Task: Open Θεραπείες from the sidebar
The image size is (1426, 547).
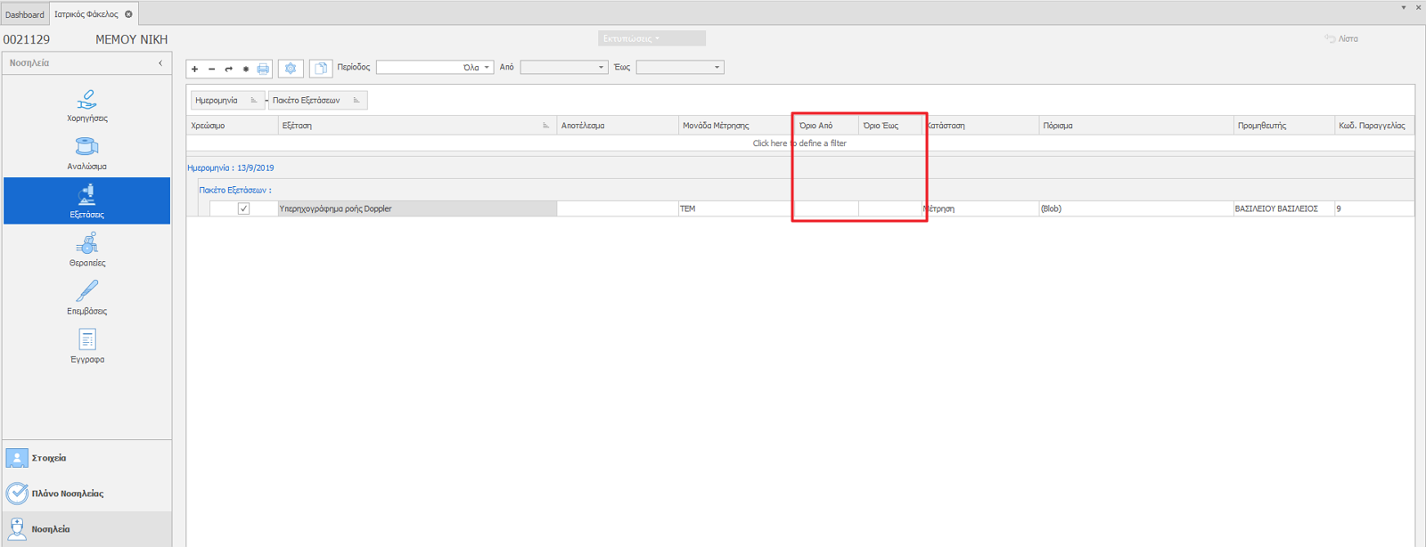Action: (86, 249)
